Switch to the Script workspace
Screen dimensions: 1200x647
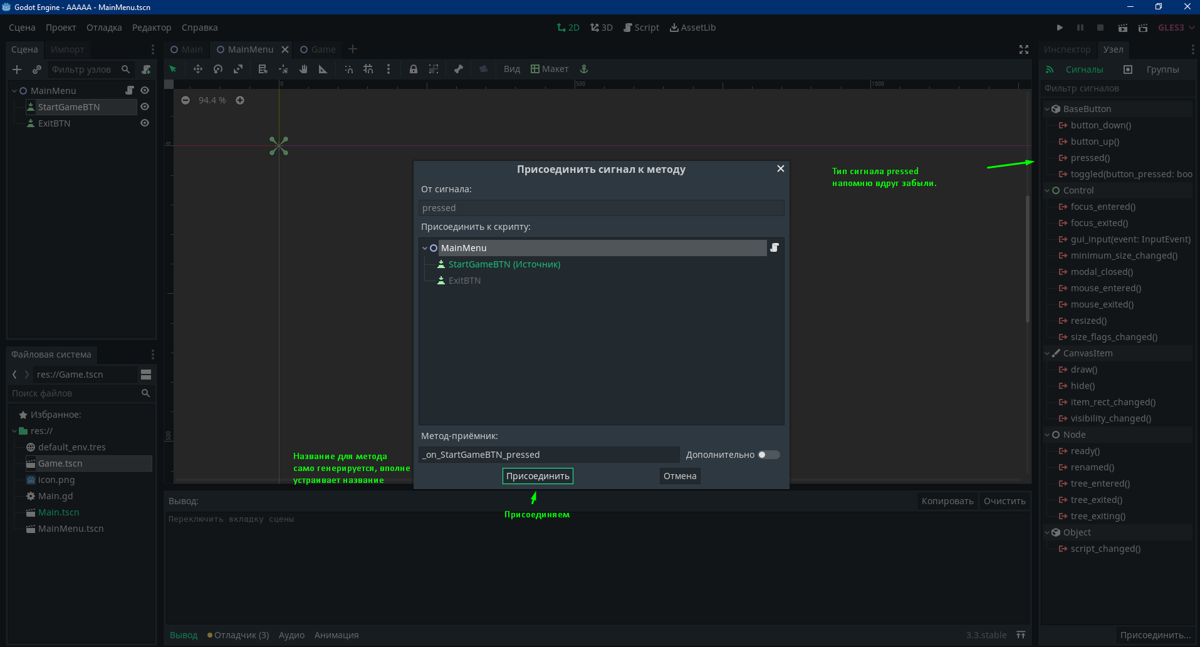point(641,28)
